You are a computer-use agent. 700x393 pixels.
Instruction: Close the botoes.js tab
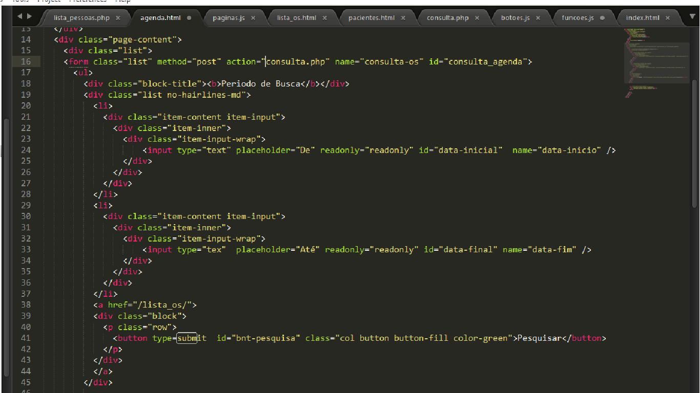click(x=538, y=18)
